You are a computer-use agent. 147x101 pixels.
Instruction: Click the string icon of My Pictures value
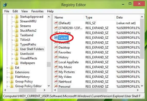coord(56,72)
